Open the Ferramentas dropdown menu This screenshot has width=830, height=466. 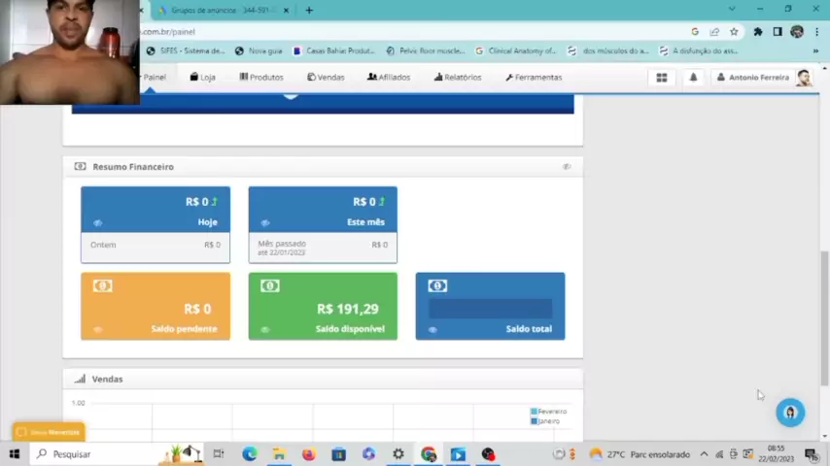point(534,78)
